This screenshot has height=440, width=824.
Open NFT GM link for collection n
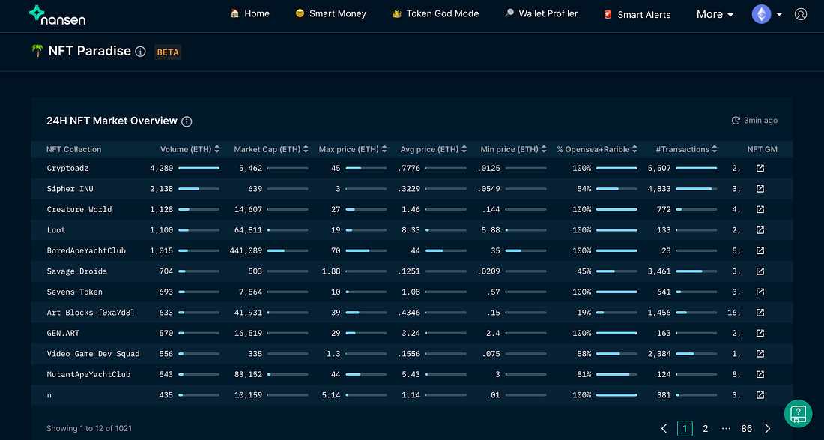(760, 395)
